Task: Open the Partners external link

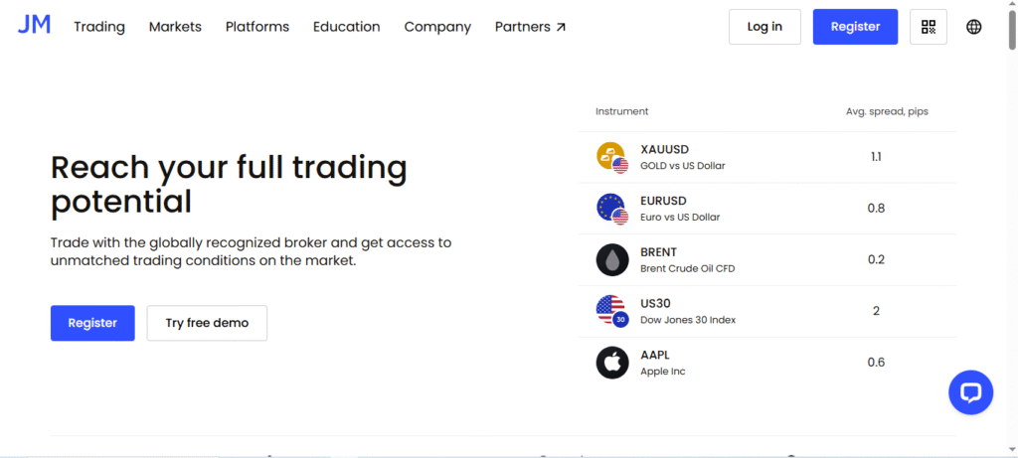Action: (x=531, y=27)
